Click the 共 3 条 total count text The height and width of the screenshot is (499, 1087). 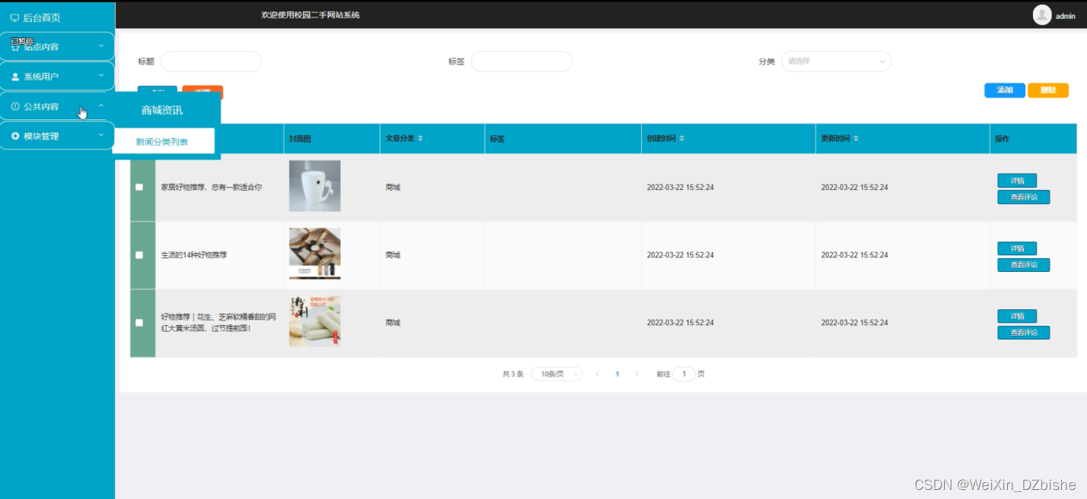513,374
